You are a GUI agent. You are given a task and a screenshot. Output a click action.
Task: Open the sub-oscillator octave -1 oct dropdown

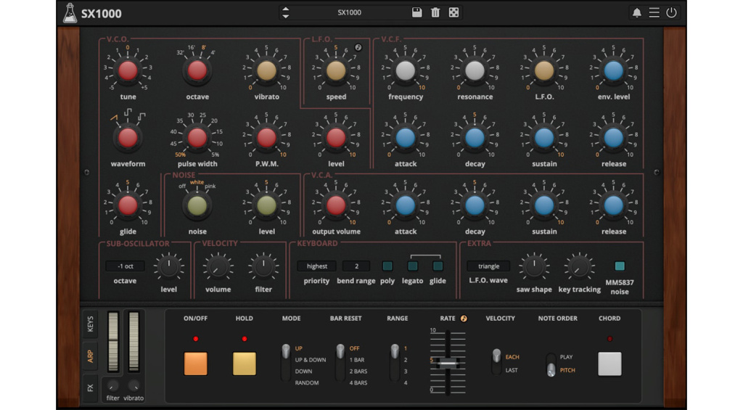(x=125, y=266)
